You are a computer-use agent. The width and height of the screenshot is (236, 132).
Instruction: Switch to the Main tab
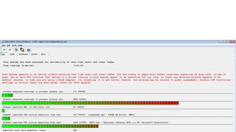(4, 54)
